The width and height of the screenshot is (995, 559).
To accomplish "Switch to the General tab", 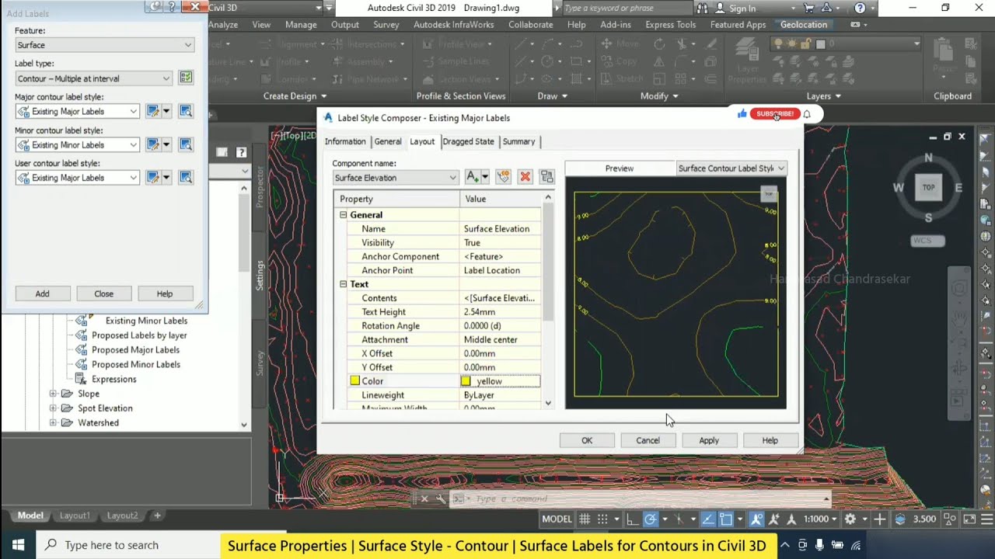I will click(388, 141).
